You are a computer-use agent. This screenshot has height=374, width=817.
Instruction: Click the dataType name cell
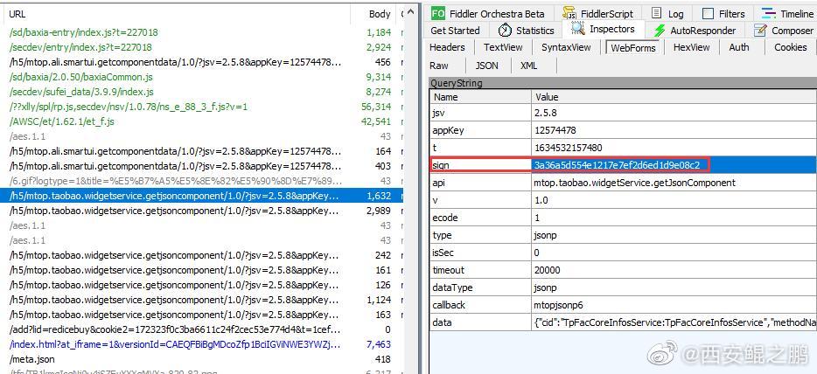tap(480, 287)
